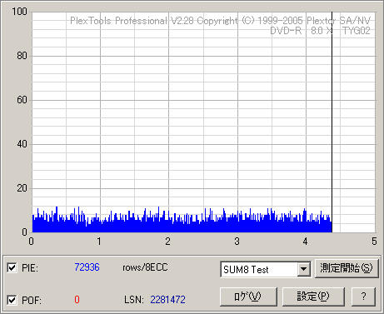
Task: Toggle the POF checkbox
Action: pyautogui.click(x=12, y=300)
